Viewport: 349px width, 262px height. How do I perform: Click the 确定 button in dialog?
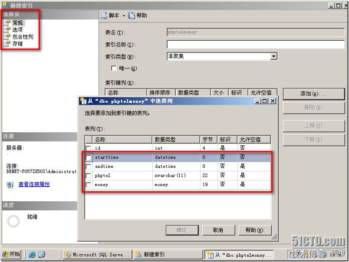(x=182, y=230)
